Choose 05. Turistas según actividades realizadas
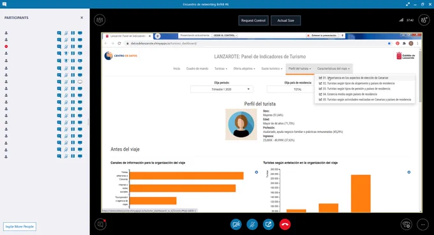The height and width of the screenshot is (235, 434). click(x=364, y=100)
